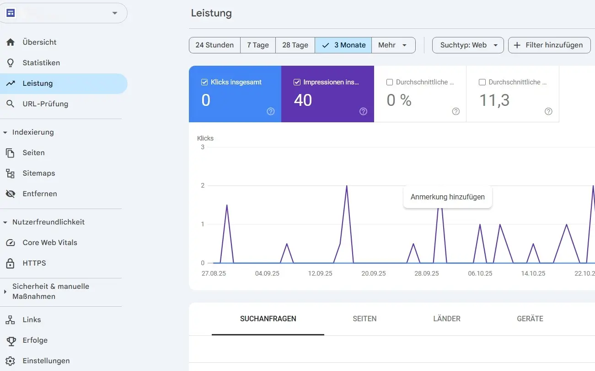The height and width of the screenshot is (371, 595).
Task: Open Statistiken via the lightbulb icon
Action: pos(11,63)
